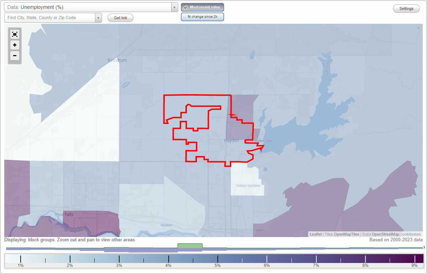Image resolution: width=427 pixels, height=274 pixels.
Task: Switch to % change since 2k
Action: [202, 17]
